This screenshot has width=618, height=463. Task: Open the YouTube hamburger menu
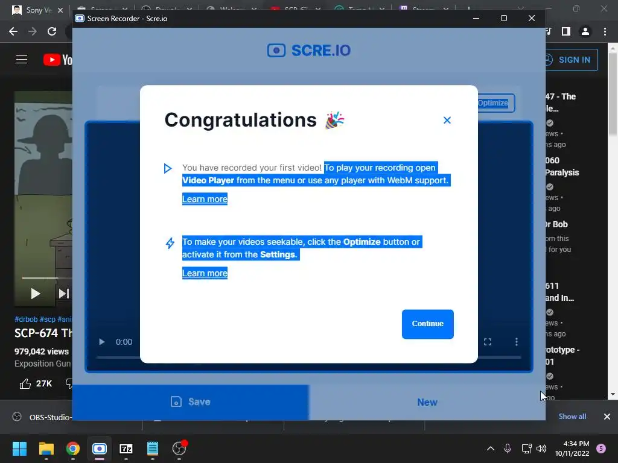22,60
